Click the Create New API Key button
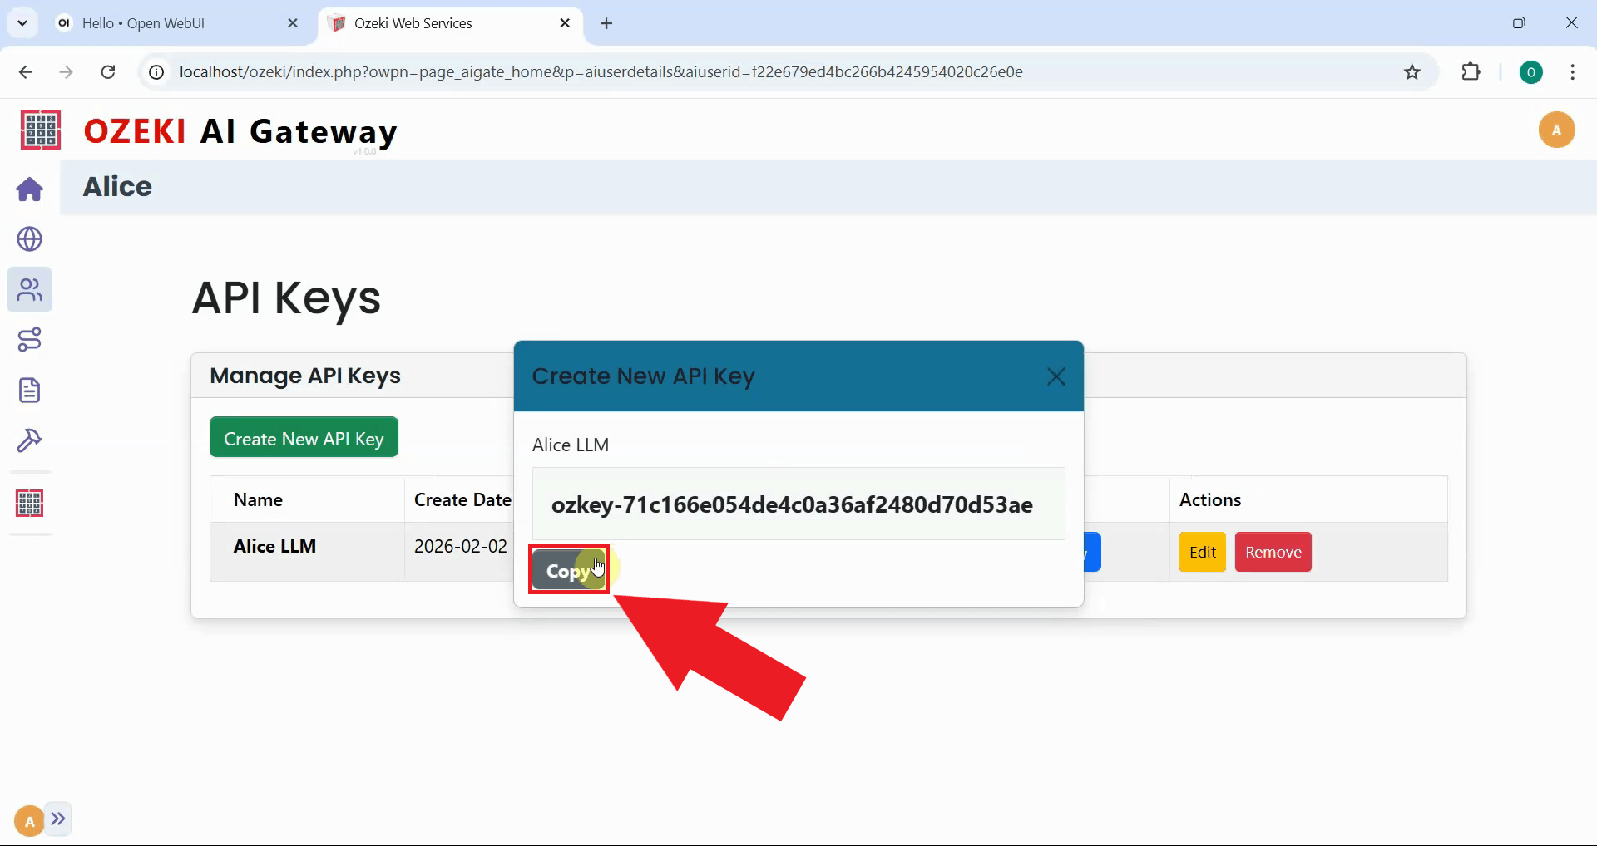 (304, 437)
